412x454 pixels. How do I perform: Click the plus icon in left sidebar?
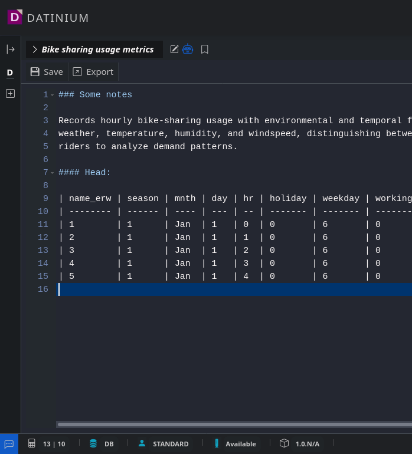click(x=10, y=93)
